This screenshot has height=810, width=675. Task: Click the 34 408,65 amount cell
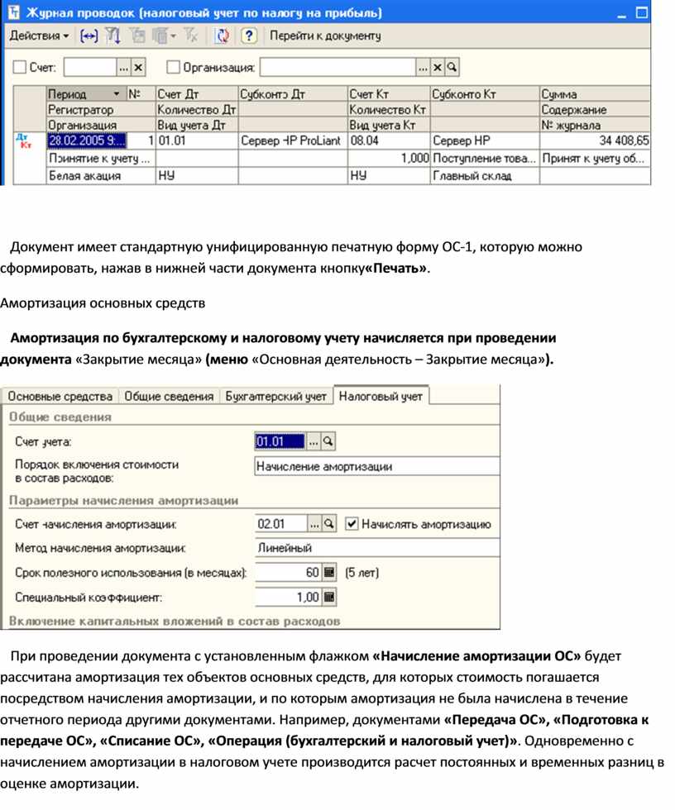pos(595,141)
